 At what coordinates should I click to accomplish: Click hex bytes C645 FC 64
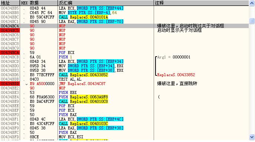coord(41,13)
